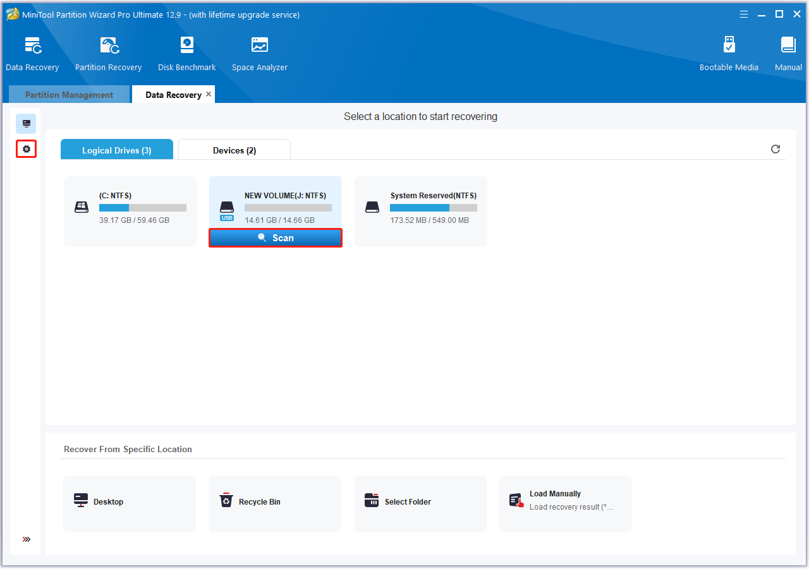
Task: Click the C: drive usage bar
Action: click(143, 208)
